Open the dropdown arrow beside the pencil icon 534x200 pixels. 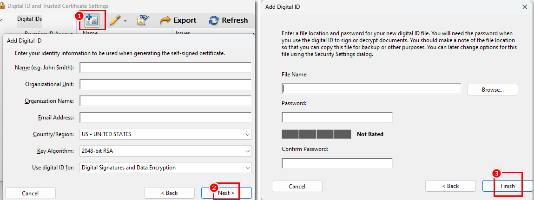coord(125,21)
